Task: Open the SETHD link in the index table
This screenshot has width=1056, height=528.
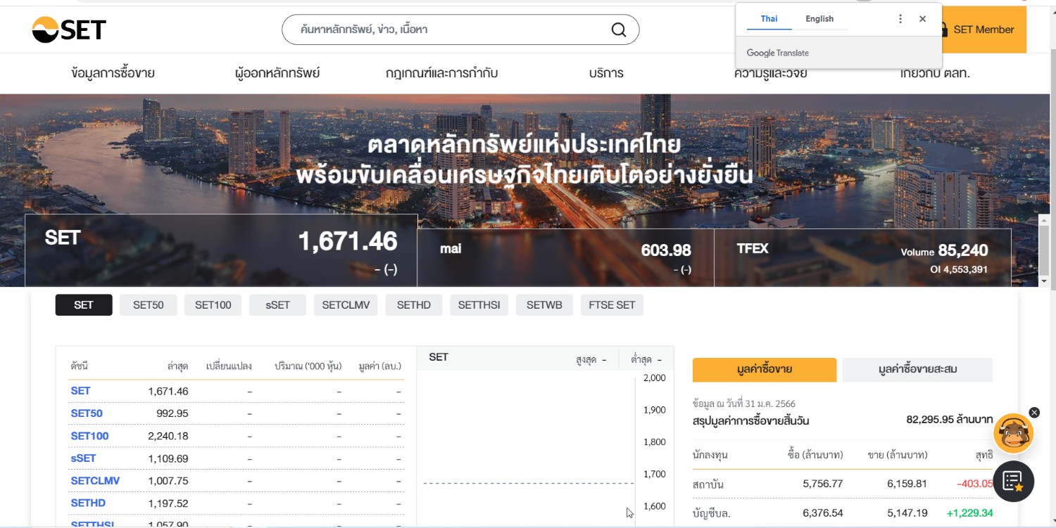Action: point(88,503)
